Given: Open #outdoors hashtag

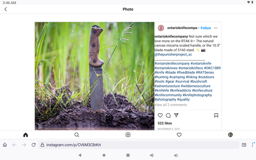Looking at the screenshot, I should [x=206, y=77].
